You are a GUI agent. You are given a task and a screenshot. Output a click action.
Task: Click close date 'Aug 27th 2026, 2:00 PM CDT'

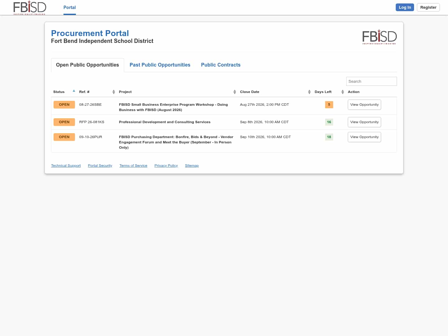pyautogui.click(x=264, y=105)
